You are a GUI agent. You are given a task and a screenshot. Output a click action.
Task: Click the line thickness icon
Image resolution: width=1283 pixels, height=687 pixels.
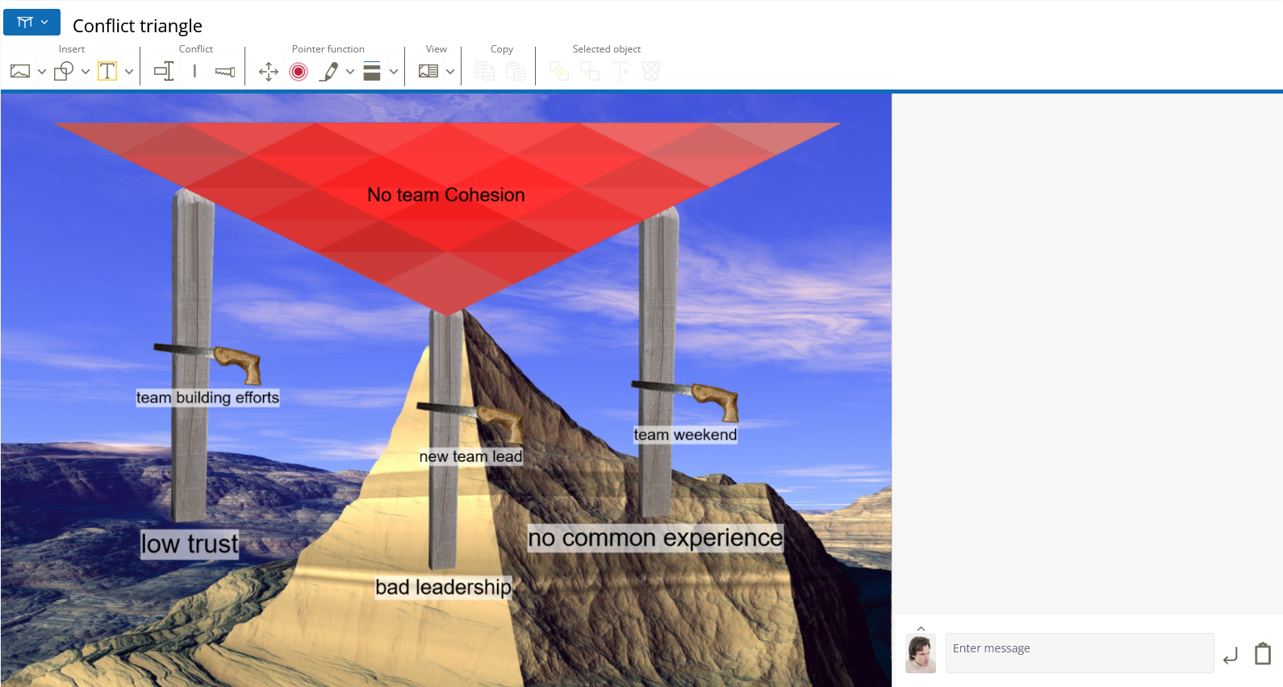point(372,72)
